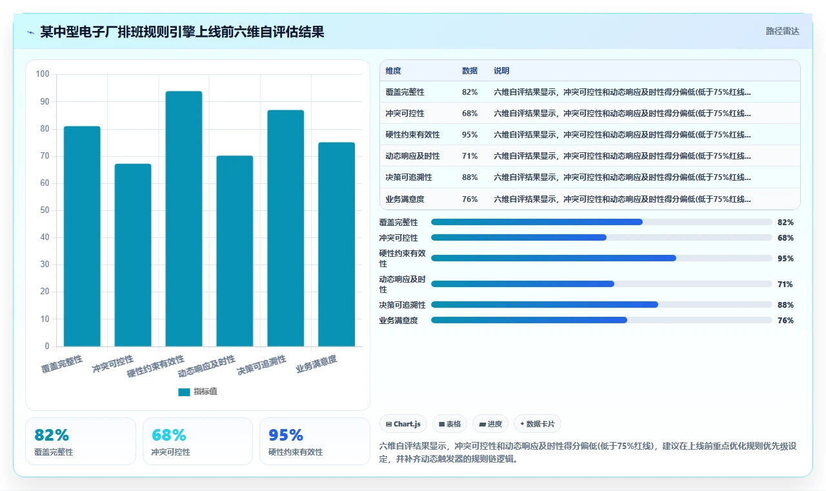Select the Chart.js tag button
Screen dimensions: 826x491
(403, 424)
